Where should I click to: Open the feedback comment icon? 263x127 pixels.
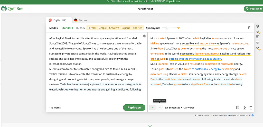[257, 37]
